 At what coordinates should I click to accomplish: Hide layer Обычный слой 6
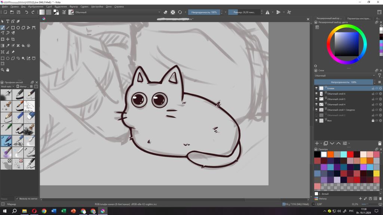(x=316, y=94)
